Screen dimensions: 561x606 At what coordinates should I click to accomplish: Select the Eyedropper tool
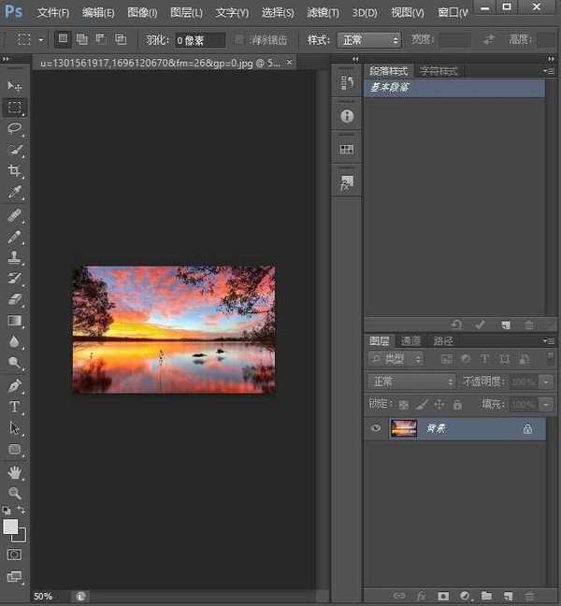(15, 193)
